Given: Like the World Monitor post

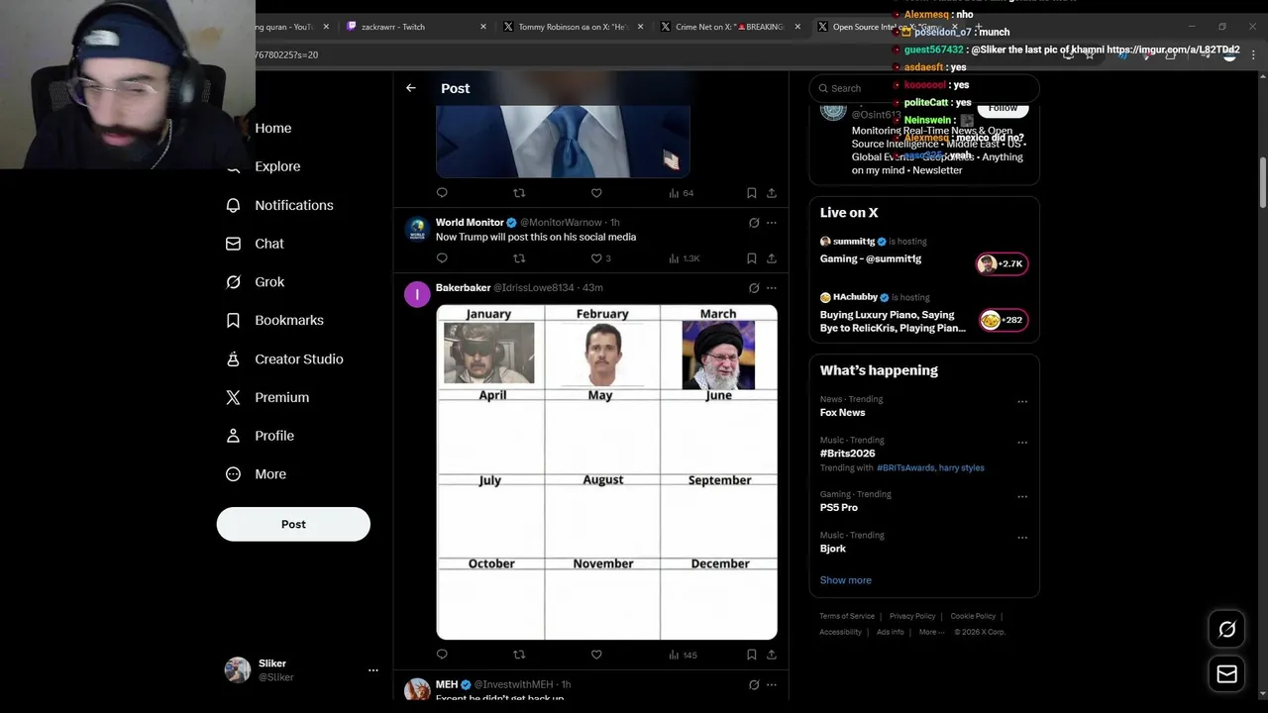Looking at the screenshot, I should [596, 258].
